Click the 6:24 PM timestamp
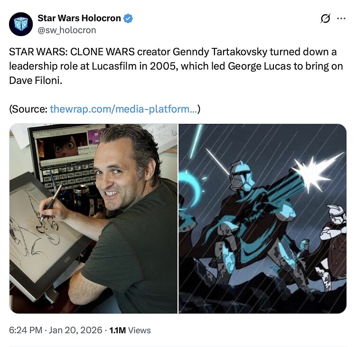Screen dimensions: 356x347 tap(26, 330)
